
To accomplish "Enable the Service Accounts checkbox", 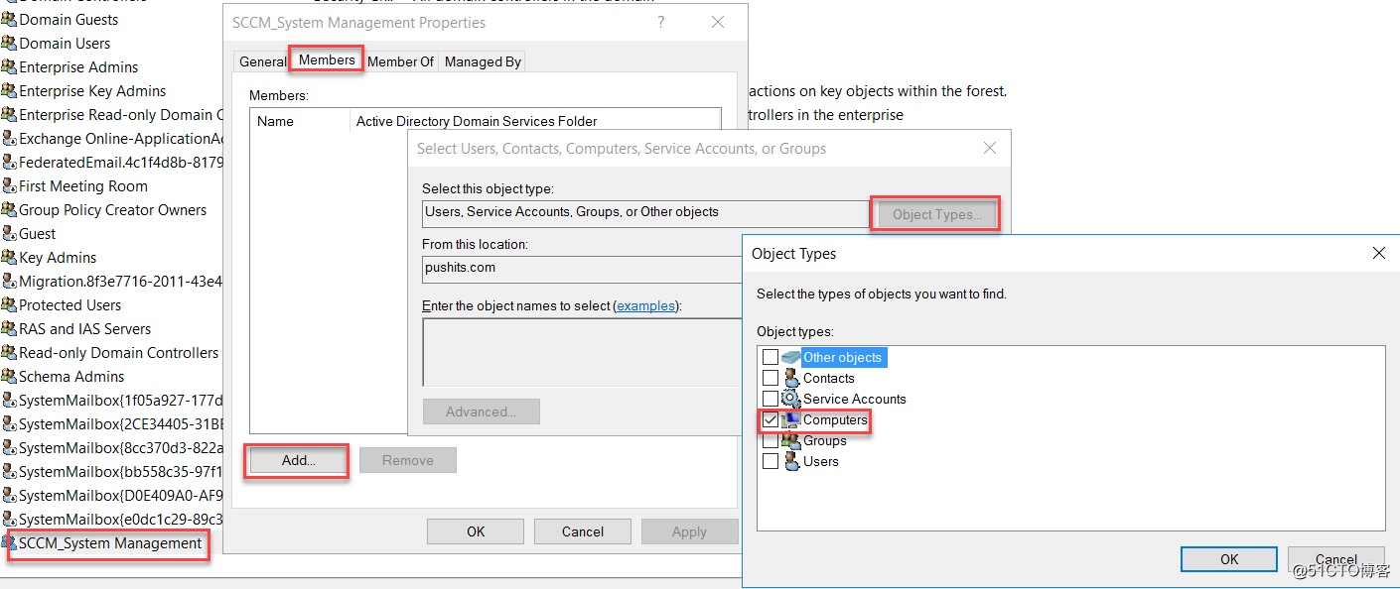I will click(x=770, y=399).
